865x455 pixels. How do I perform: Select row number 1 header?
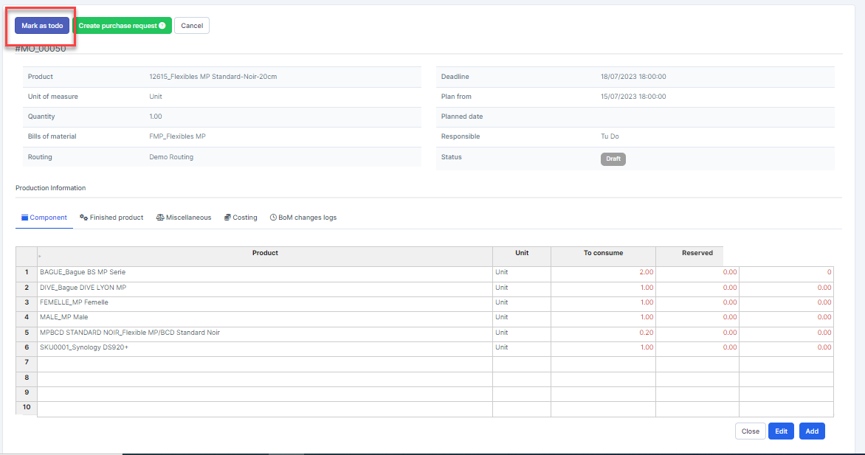click(27, 272)
